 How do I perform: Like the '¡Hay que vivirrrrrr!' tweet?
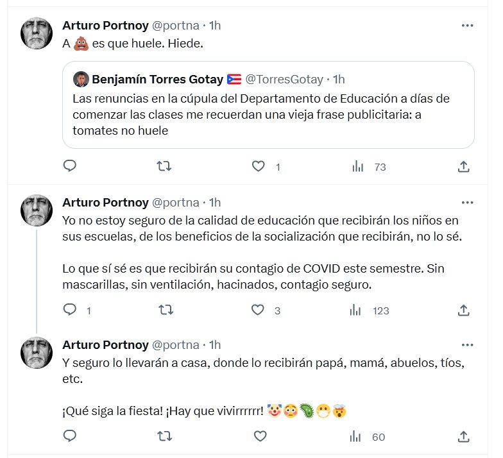[x=259, y=437]
